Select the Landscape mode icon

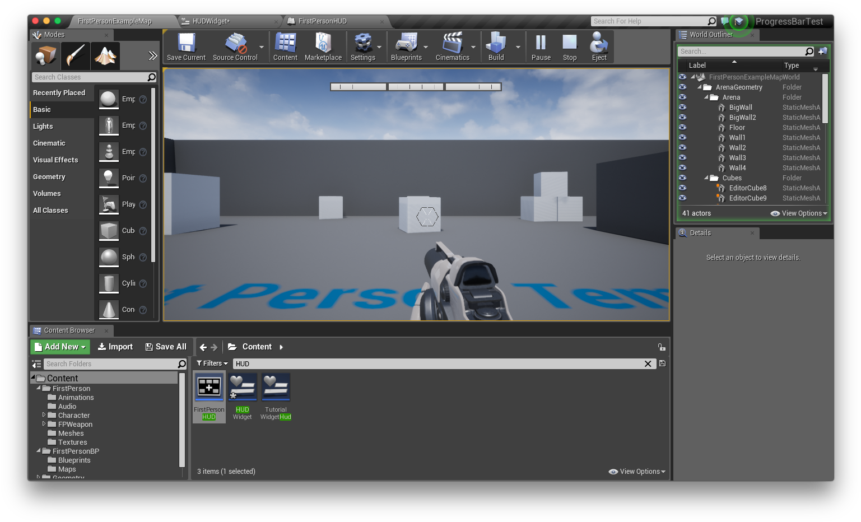pos(105,56)
